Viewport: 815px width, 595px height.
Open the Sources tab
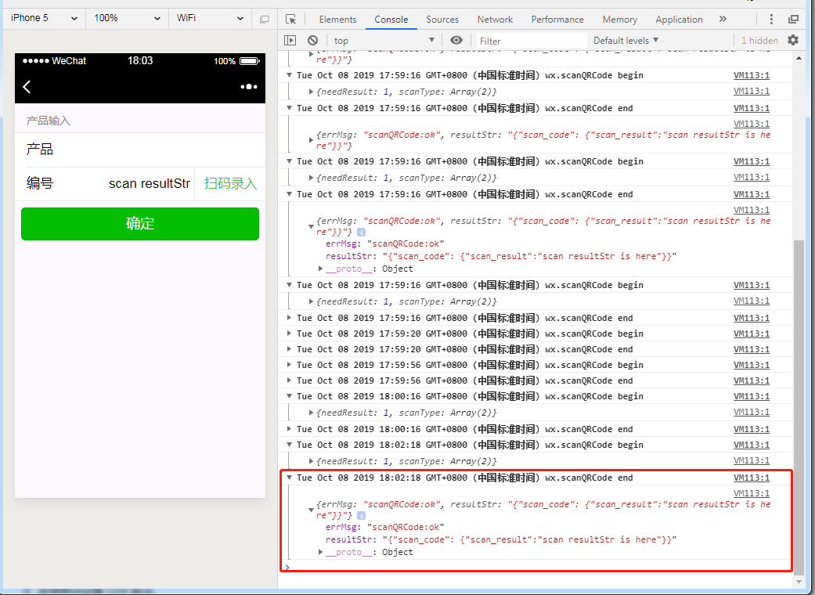click(x=442, y=20)
